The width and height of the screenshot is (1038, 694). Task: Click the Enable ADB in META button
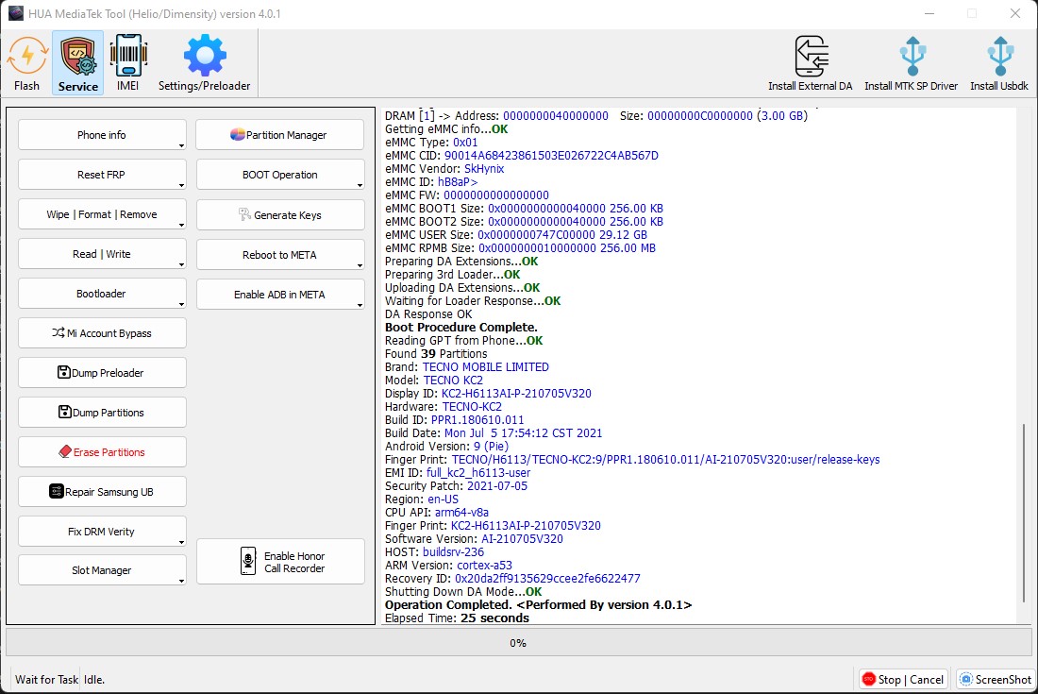(x=280, y=295)
